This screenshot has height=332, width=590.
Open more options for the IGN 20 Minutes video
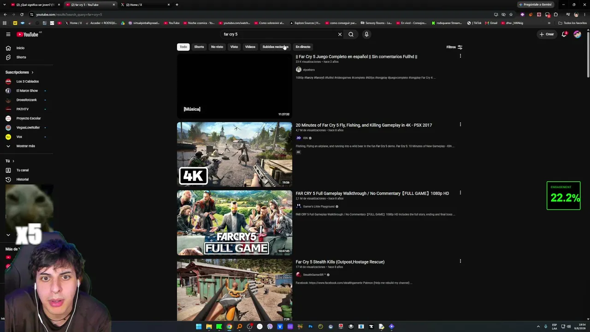coord(460,125)
